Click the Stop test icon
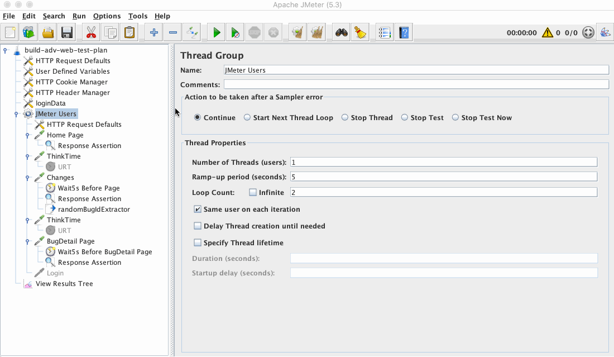The width and height of the screenshot is (614, 357). pos(255,32)
